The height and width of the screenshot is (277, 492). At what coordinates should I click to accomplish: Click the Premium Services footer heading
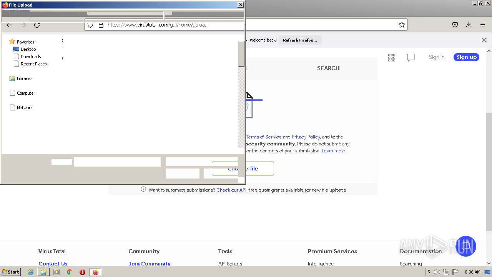click(x=332, y=251)
